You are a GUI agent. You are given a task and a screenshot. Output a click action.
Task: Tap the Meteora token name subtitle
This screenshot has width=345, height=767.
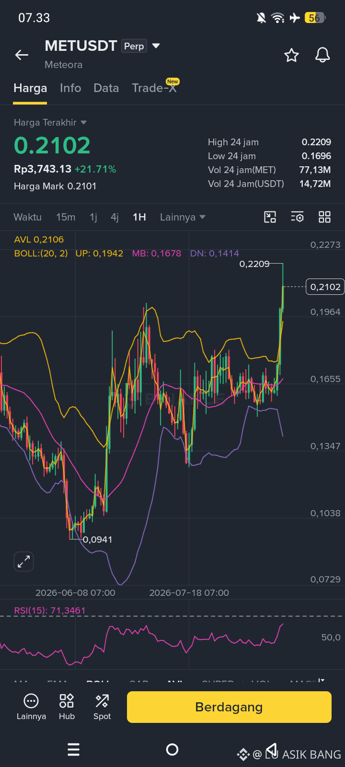click(63, 65)
